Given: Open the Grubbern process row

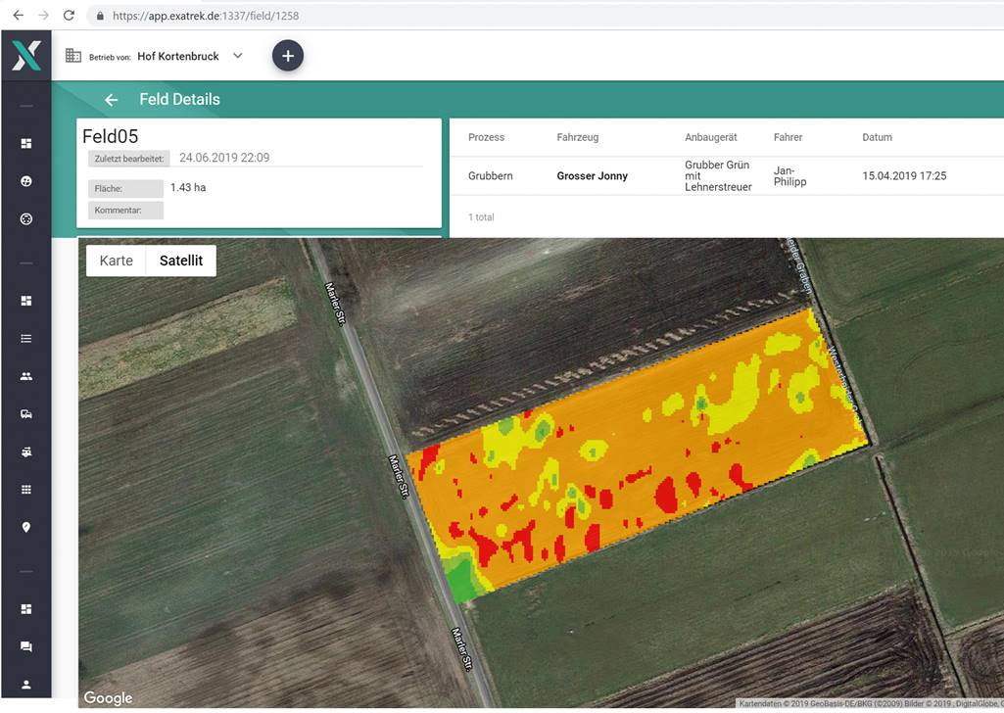Looking at the screenshot, I should coord(727,176).
